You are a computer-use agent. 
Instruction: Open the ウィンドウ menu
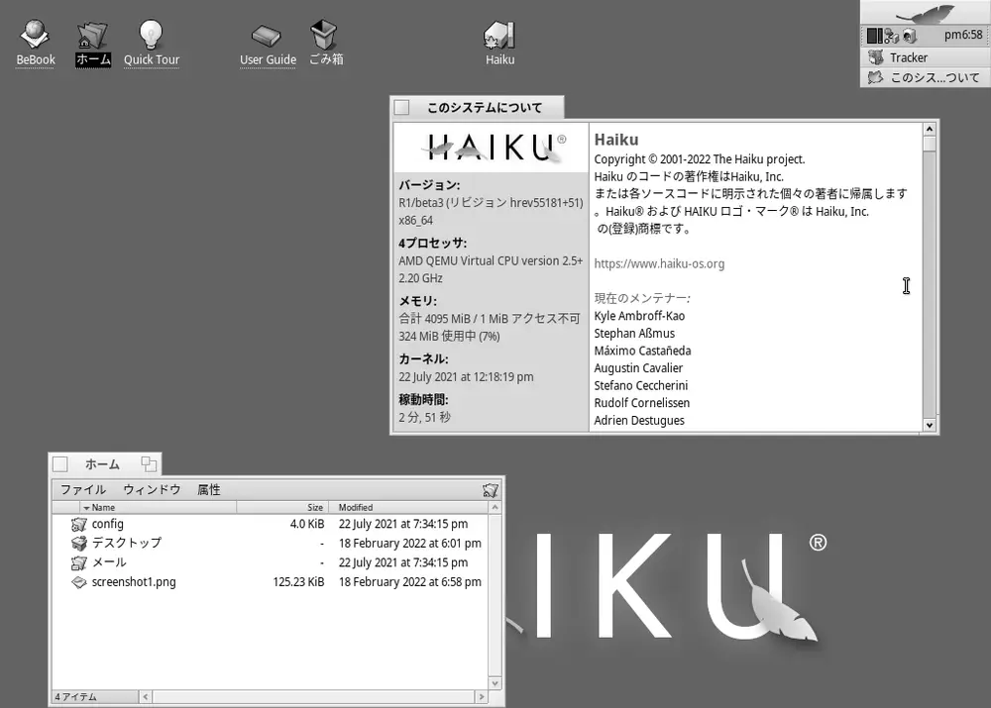152,489
